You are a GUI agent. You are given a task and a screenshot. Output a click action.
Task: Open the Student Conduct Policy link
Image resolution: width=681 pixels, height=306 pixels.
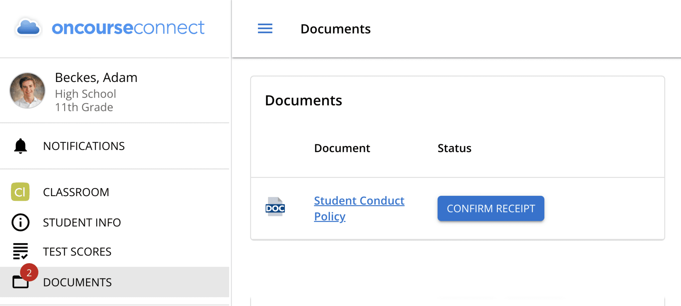(x=359, y=201)
